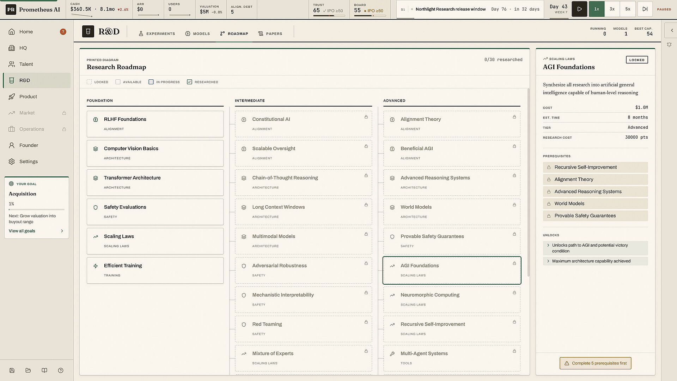The width and height of the screenshot is (677, 381).
Task: Open the book guide icon in the bottom sidebar
Action: (44, 370)
